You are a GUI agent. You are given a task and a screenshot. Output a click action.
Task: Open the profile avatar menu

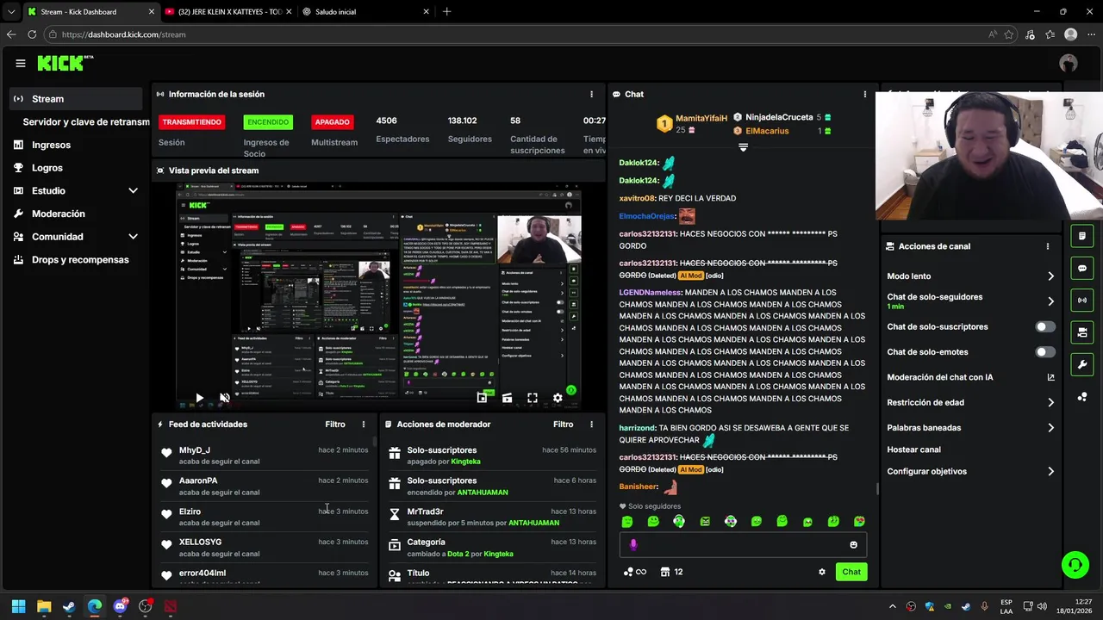pos(1069,63)
